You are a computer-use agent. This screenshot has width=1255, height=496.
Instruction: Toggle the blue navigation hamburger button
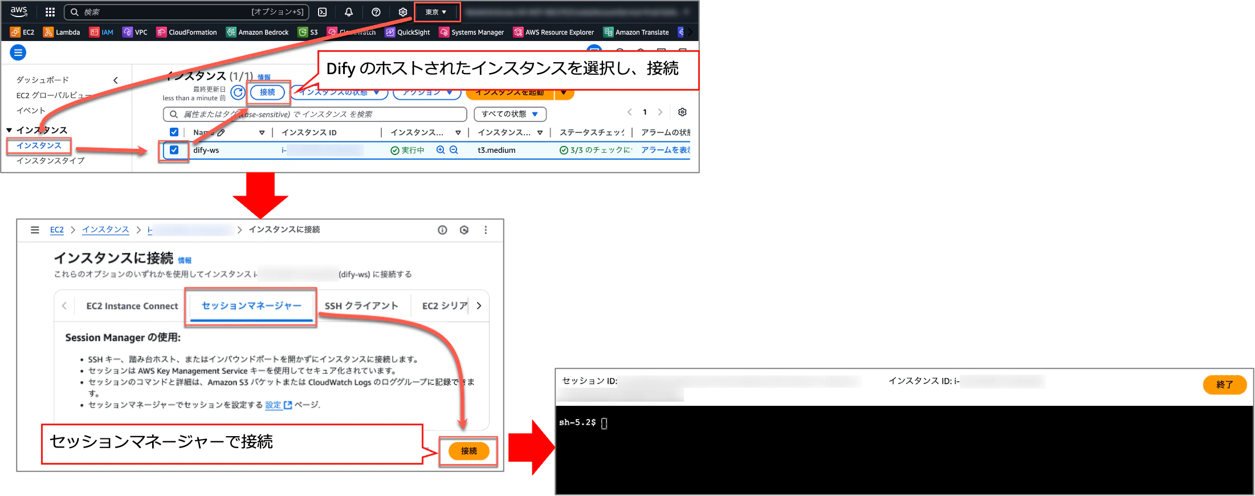(18, 53)
